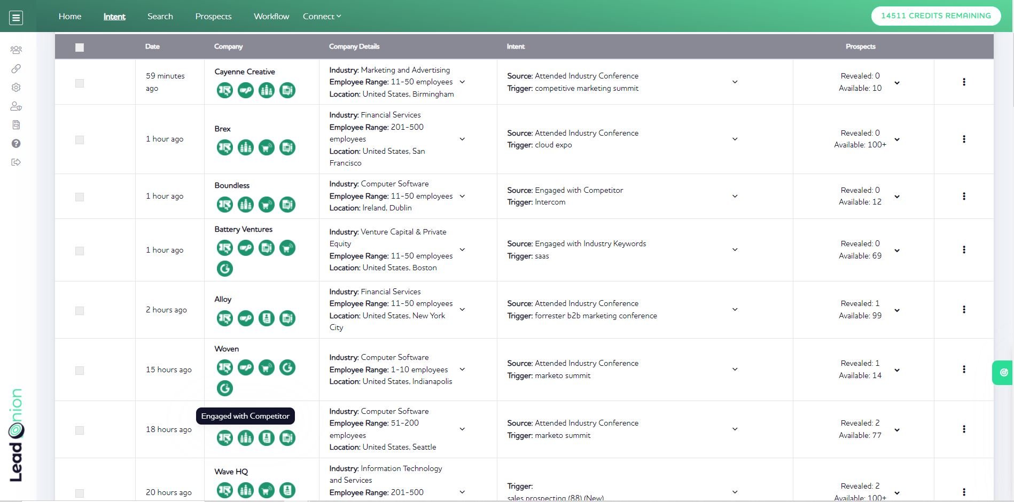This screenshot has width=1014, height=502.
Task: Click the logout icon in left sidebar
Action: tap(16, 162)
